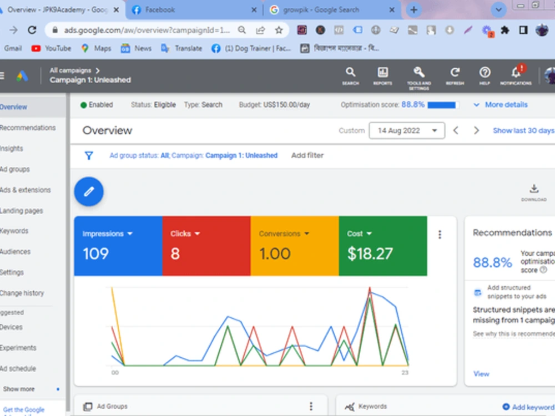Image resolution: width=555 pixels, height=416 pixels.
Task: Open the Ad Groups card three-dot menu
Action: click(x=311, y=406)
